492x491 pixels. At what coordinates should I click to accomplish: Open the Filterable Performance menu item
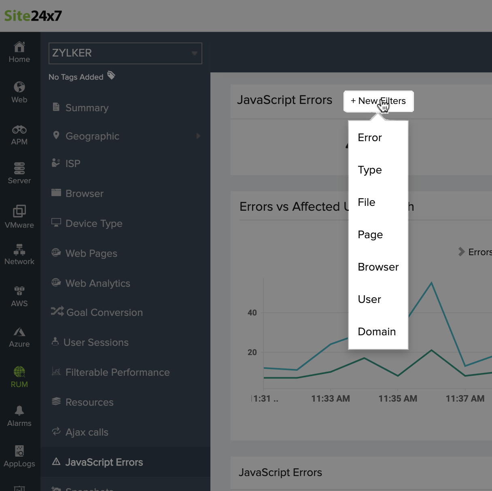(x=117, y=372)
